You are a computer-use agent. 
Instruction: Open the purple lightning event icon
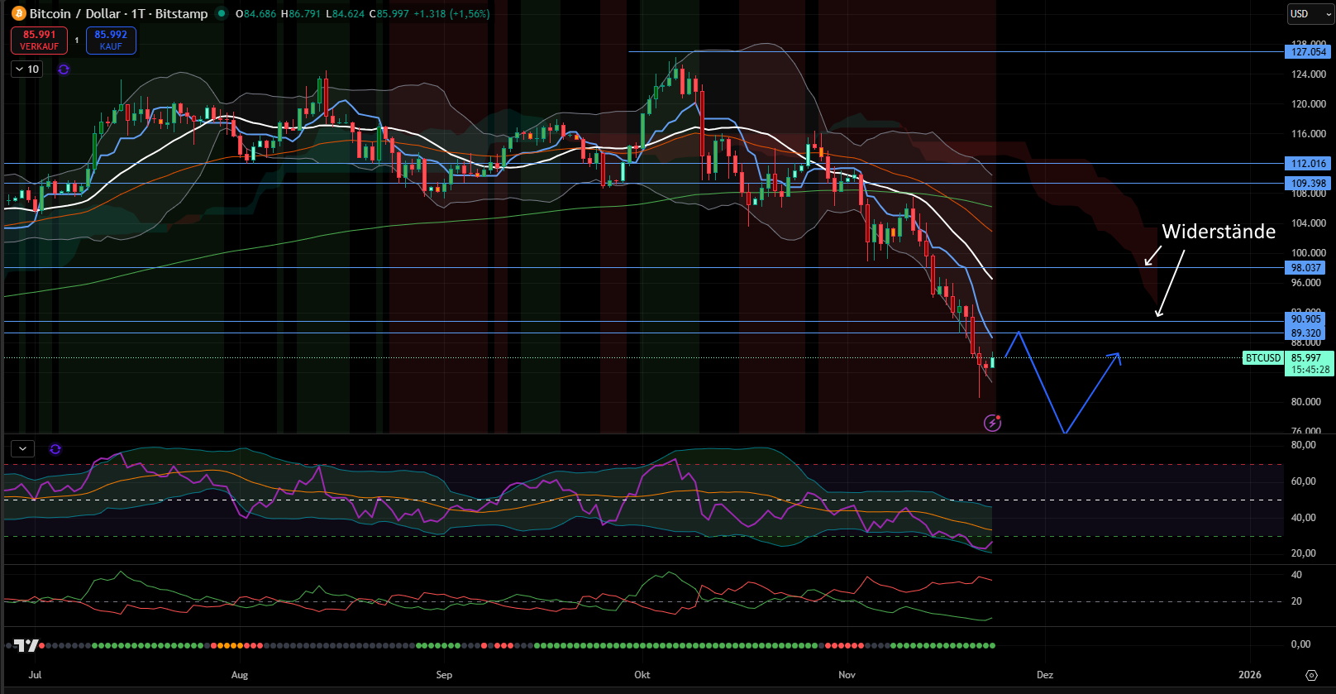coord(992,424)
